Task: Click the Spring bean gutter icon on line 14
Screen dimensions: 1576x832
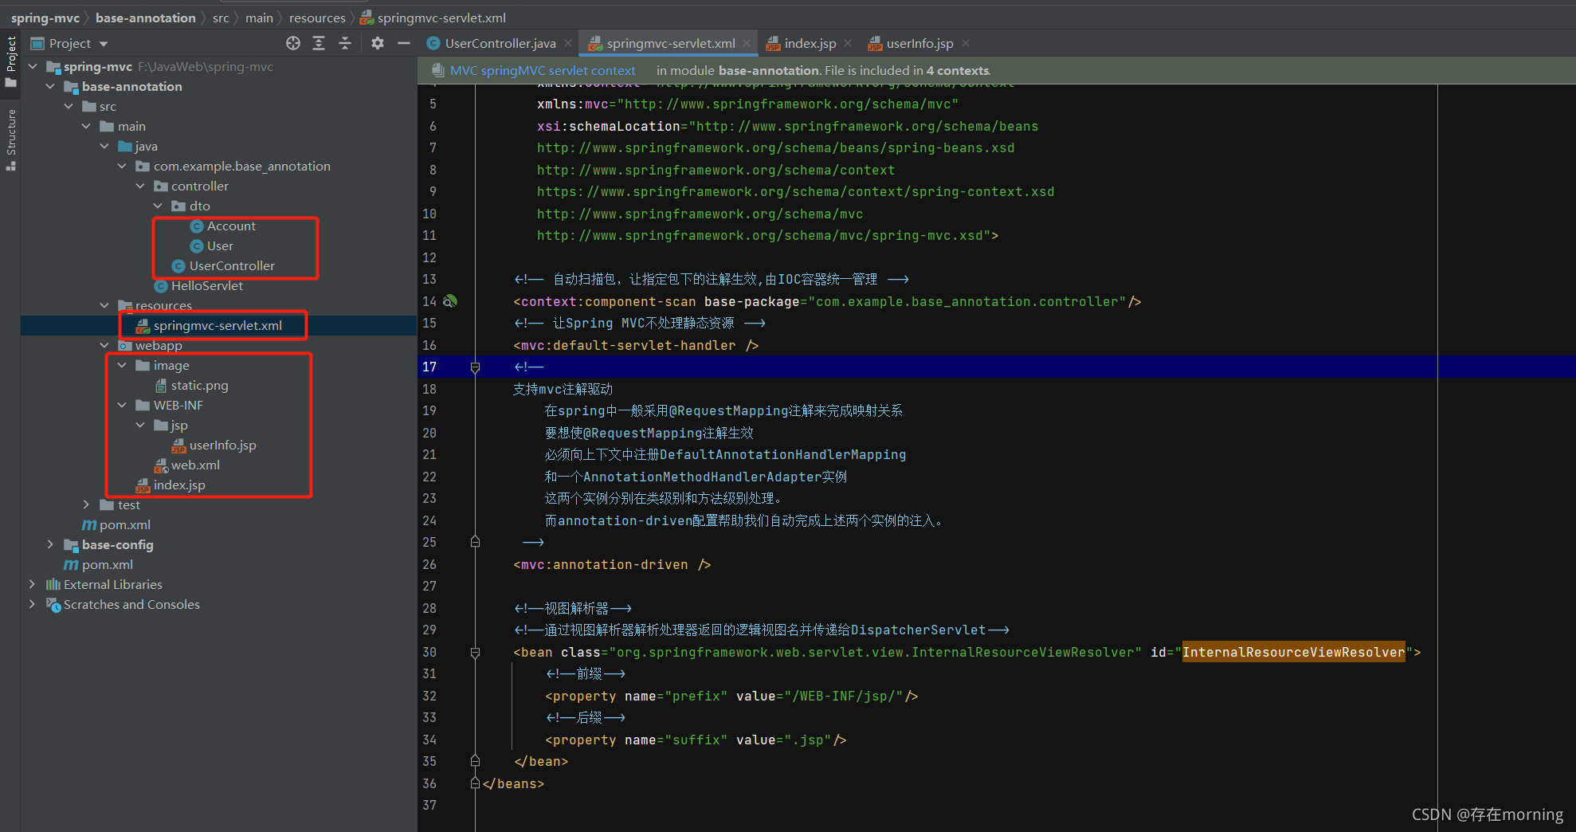Action: coord(450,301)
